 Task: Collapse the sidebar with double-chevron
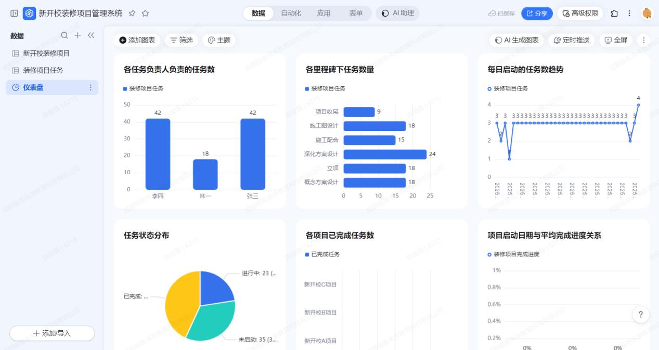coord(91,35)
